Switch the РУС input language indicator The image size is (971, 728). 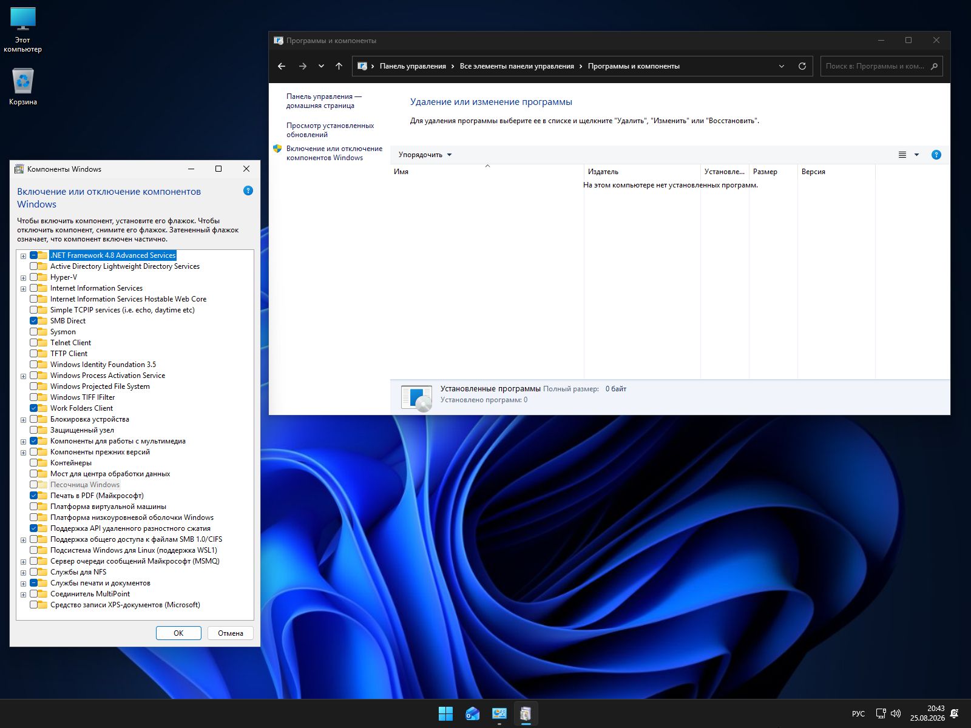click(858, 713)
